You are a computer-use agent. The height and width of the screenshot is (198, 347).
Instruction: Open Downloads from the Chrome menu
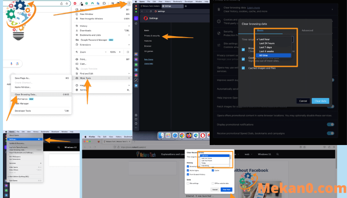(x=102, y=31)
